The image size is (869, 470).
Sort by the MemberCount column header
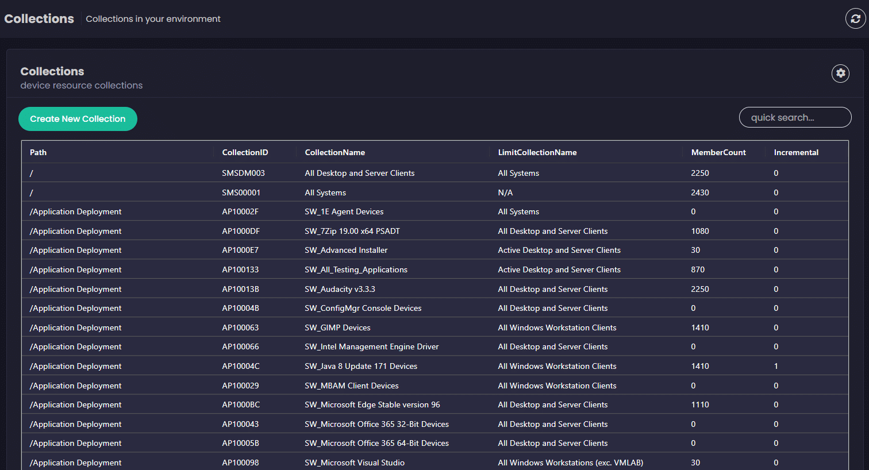(718, 152)
